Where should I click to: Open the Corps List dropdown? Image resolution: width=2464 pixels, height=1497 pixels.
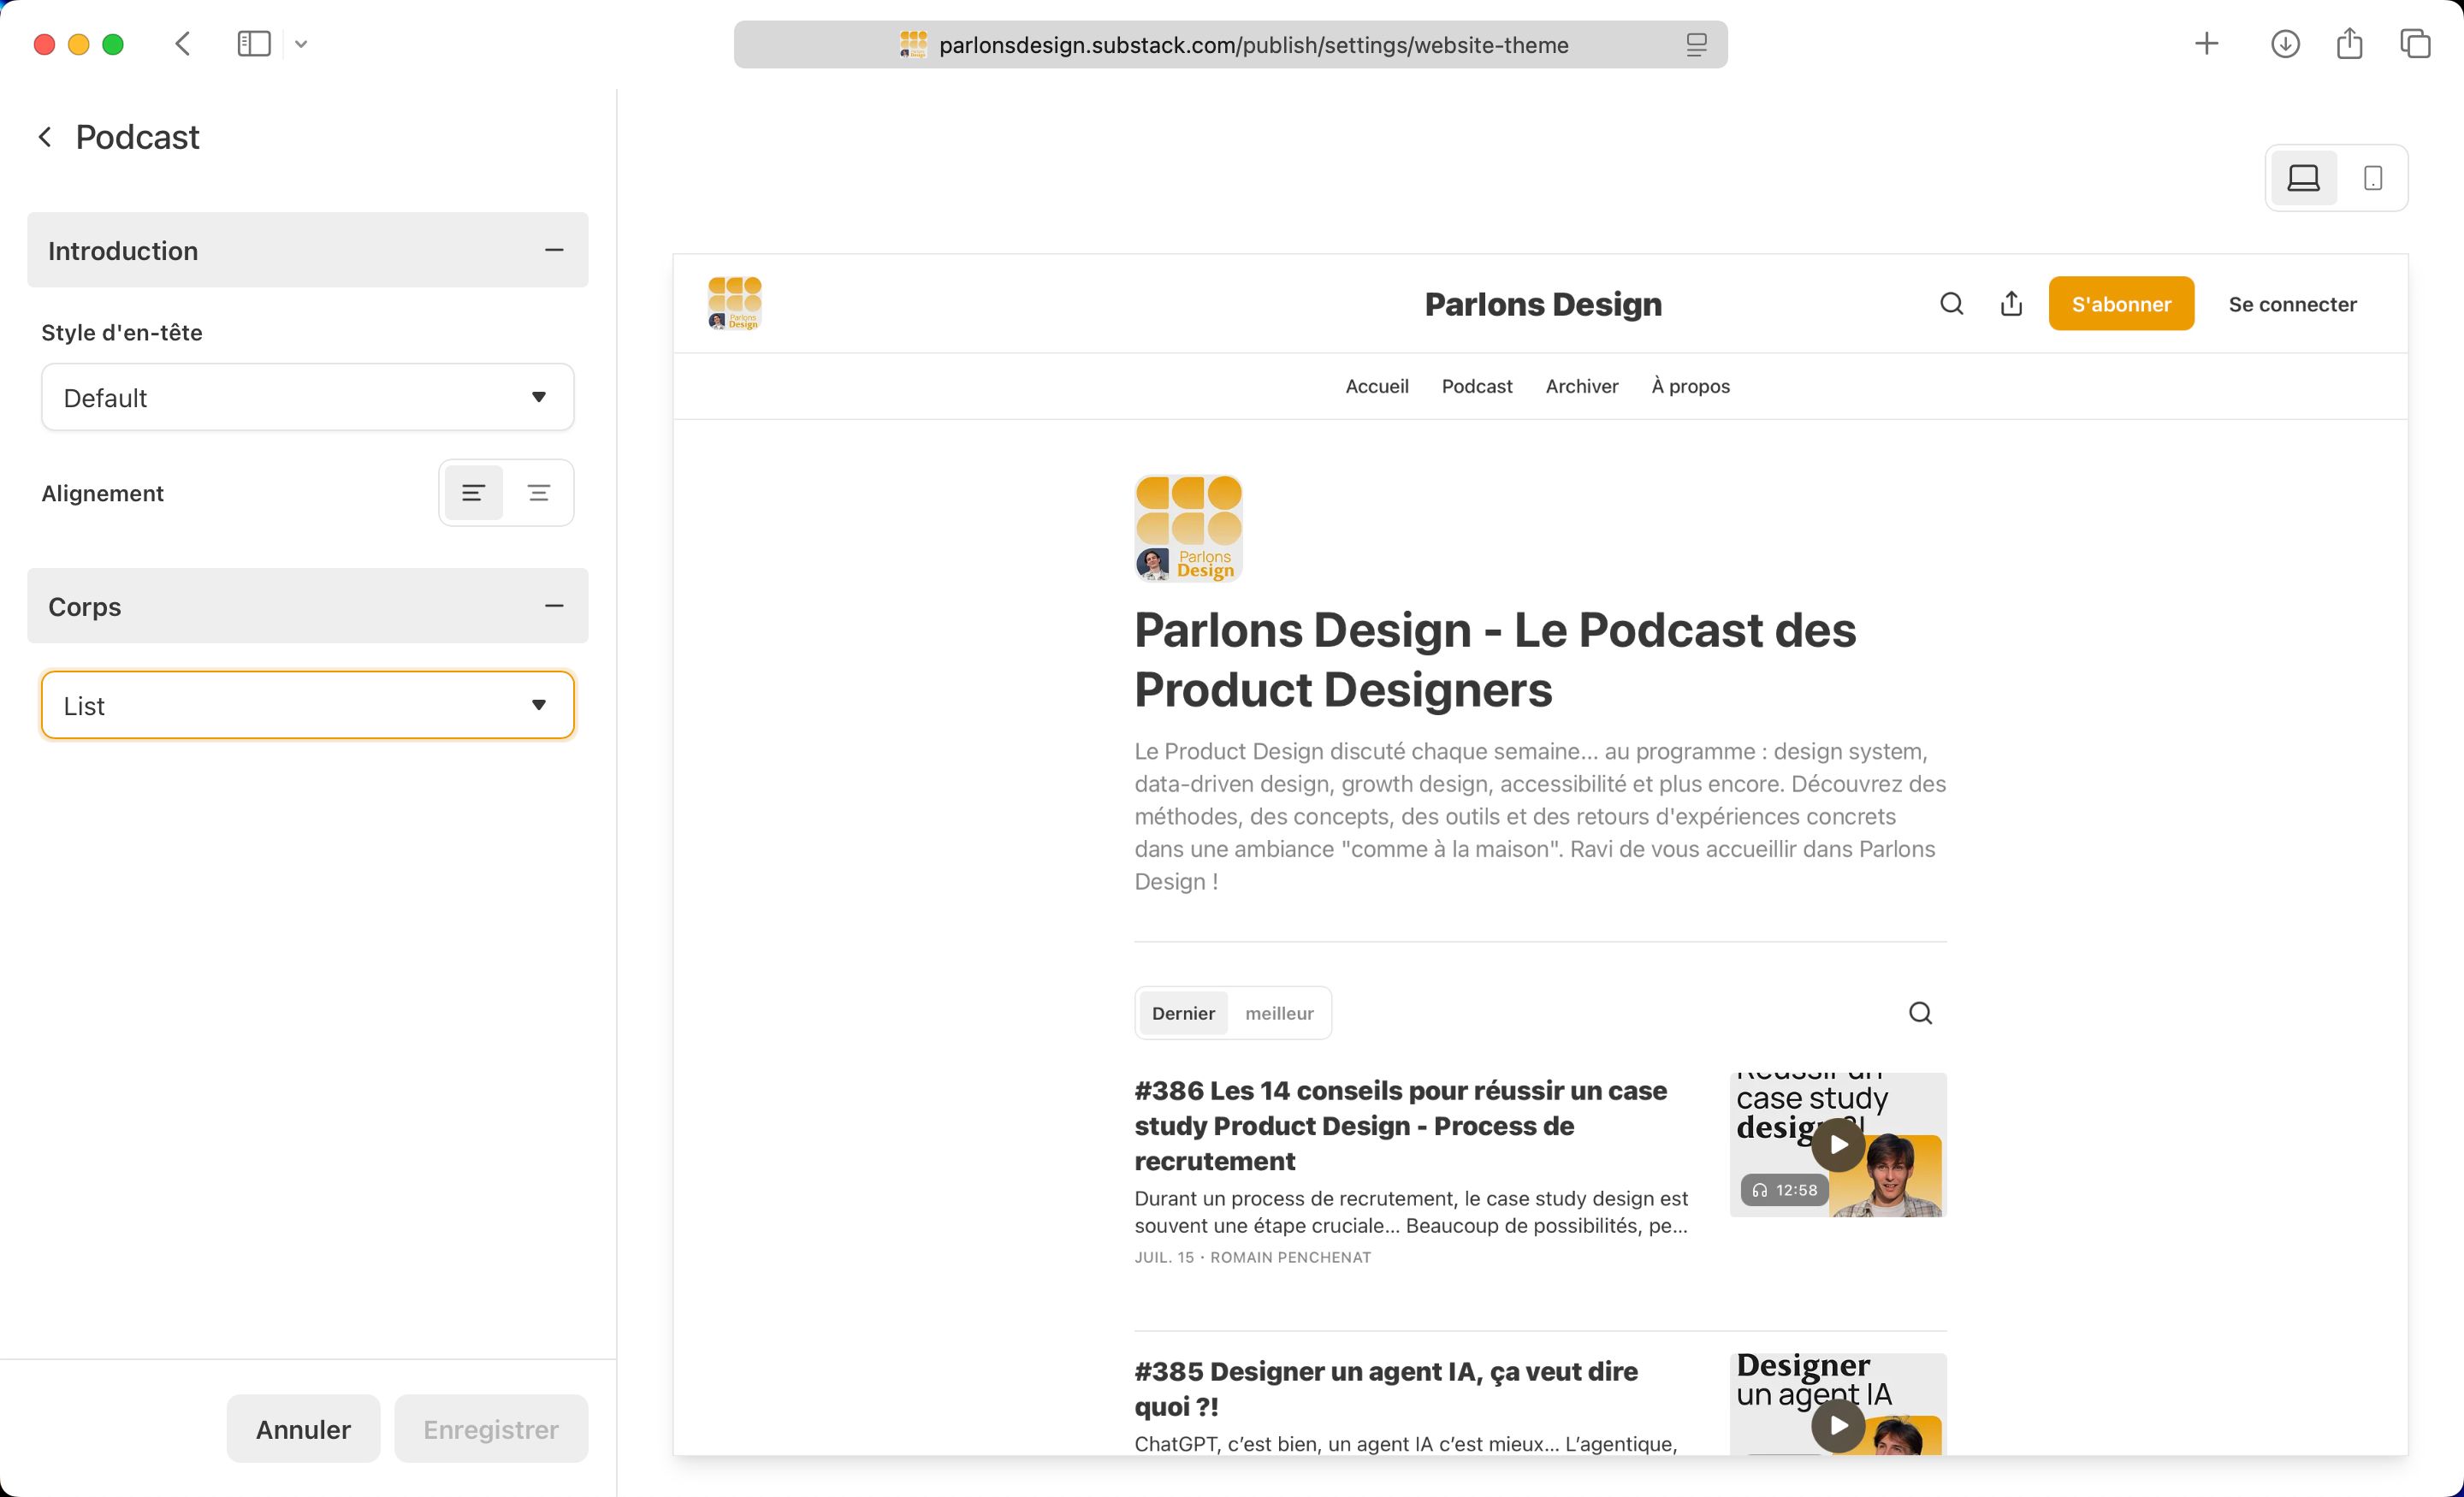click(308, 705)
